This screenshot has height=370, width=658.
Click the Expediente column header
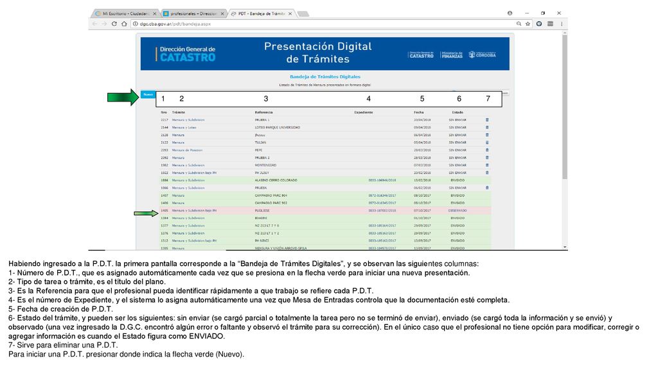point(364,112)
